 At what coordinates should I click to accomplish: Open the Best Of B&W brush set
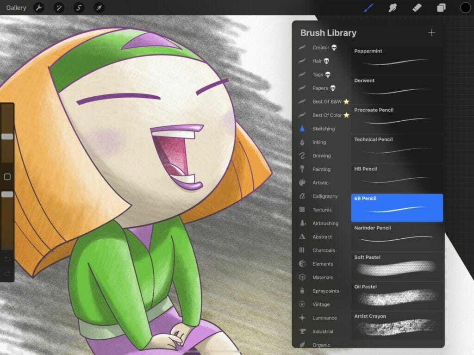[x=323, y=102]
